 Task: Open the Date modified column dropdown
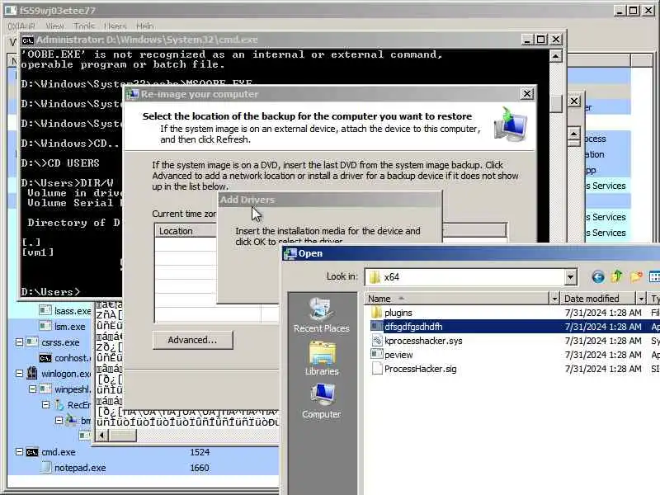[641, 299]
